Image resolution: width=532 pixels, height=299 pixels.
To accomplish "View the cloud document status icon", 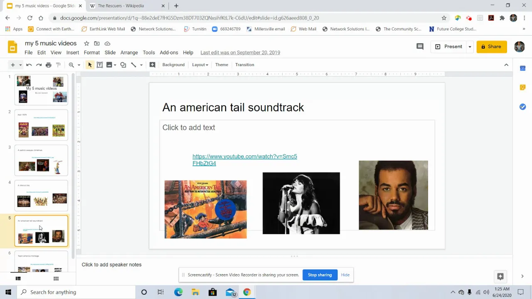I will [x=107, y=44].
